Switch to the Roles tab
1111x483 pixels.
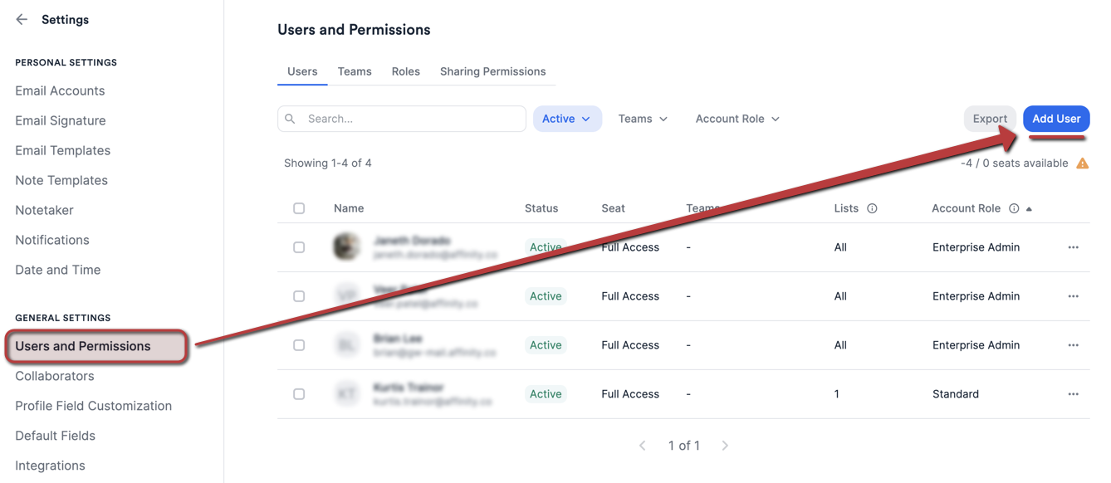pyautogui.click(x=405, y=71)
